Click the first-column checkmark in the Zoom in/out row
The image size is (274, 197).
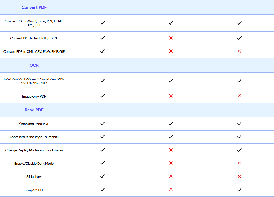[103, 136]
